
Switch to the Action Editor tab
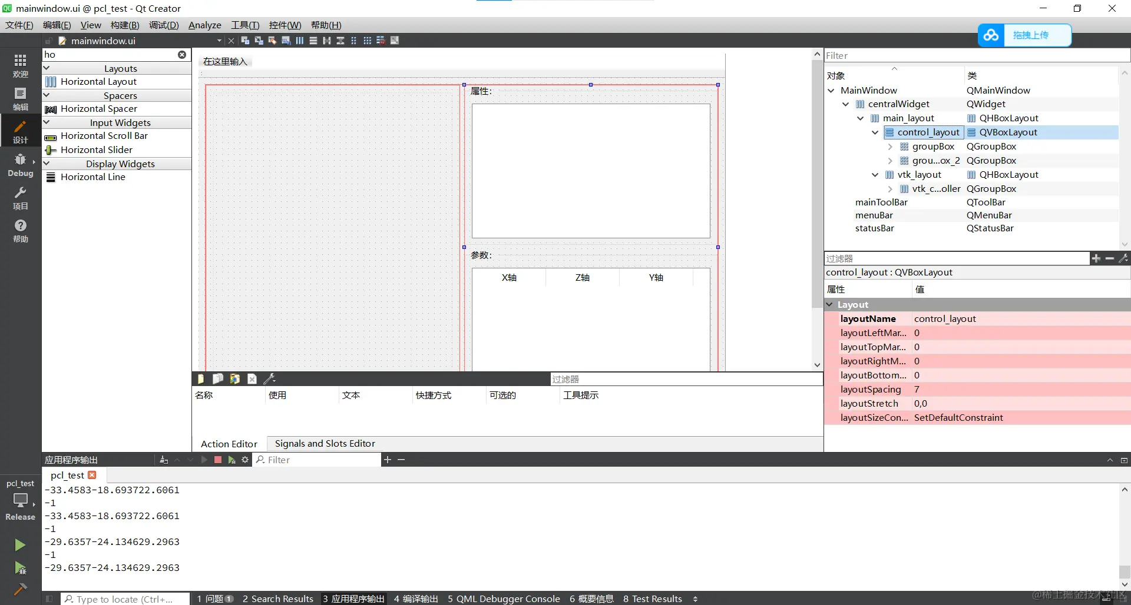[229, 444]
